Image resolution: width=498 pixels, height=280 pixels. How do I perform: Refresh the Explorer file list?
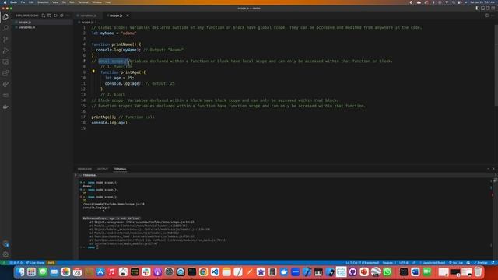pyautogui.click(x=55, y=16)
